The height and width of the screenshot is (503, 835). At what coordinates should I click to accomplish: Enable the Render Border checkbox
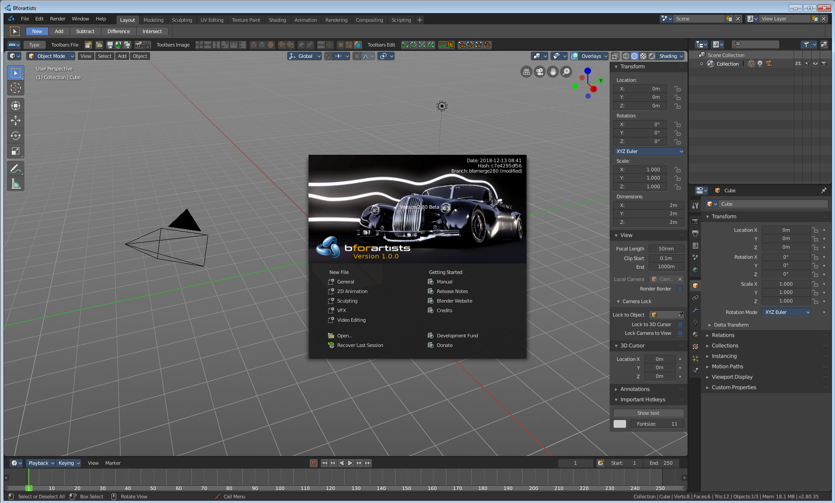(680, 289)
